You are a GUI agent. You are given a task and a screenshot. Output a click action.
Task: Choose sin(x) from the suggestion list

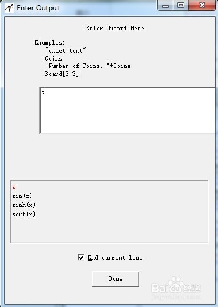(22, 196)
